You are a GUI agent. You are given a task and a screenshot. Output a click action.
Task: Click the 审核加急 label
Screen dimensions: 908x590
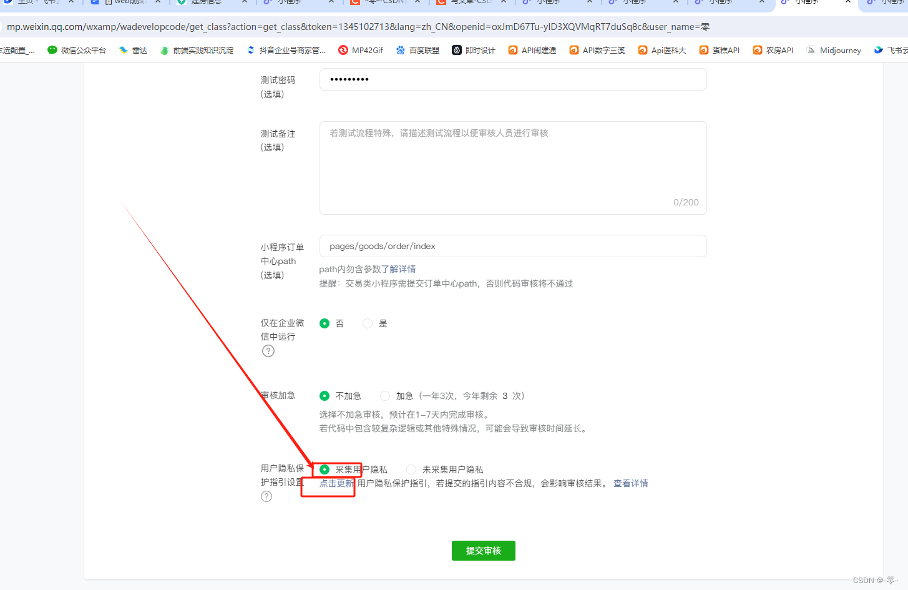[278, 395]
